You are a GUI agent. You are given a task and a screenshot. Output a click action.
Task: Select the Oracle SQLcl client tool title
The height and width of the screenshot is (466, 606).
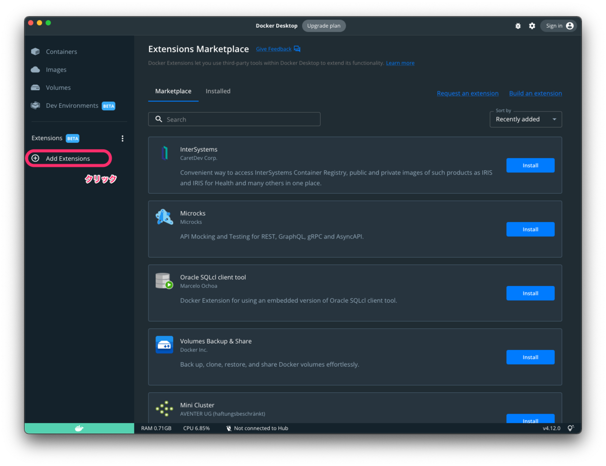coord(213,277)
